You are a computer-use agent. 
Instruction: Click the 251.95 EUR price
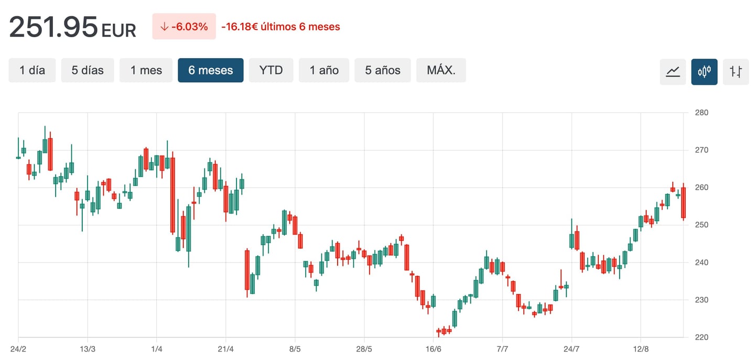point(72,27)
